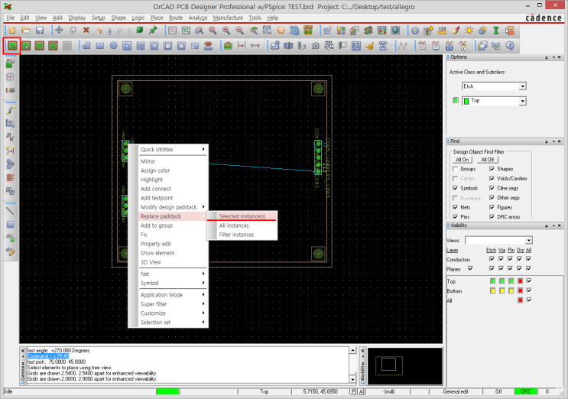568x399 pixels.
Task: Click the Save file toolbar icon
Action: click(41, 31)
